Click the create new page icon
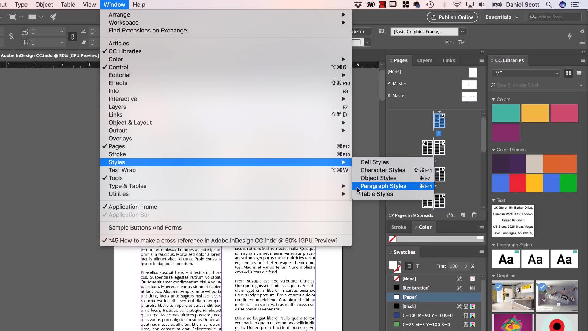Screen dimensions: 588x331 pos(463,215)
